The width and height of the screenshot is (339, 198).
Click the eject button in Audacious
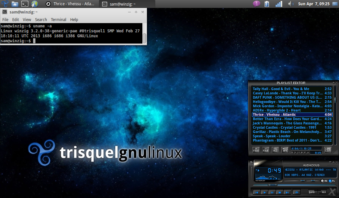(297, 192)
